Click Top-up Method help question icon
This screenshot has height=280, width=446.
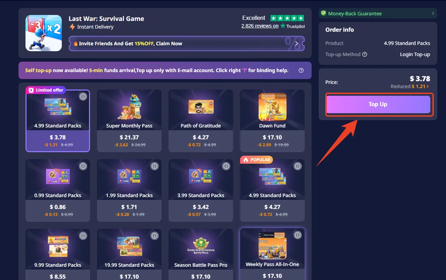tap(365, 54)
